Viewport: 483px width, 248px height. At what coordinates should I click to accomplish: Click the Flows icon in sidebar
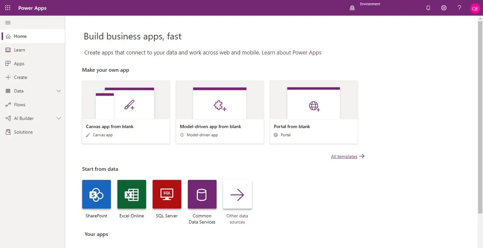[8, 105]
